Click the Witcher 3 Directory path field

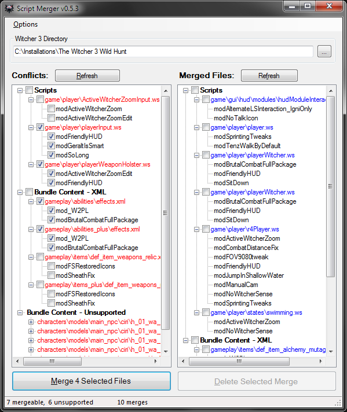[163, 51]
